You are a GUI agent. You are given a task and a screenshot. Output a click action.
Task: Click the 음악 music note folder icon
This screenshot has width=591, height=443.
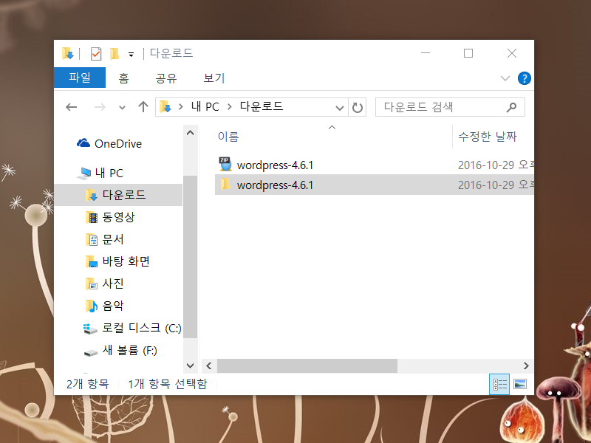coord(92,306)
